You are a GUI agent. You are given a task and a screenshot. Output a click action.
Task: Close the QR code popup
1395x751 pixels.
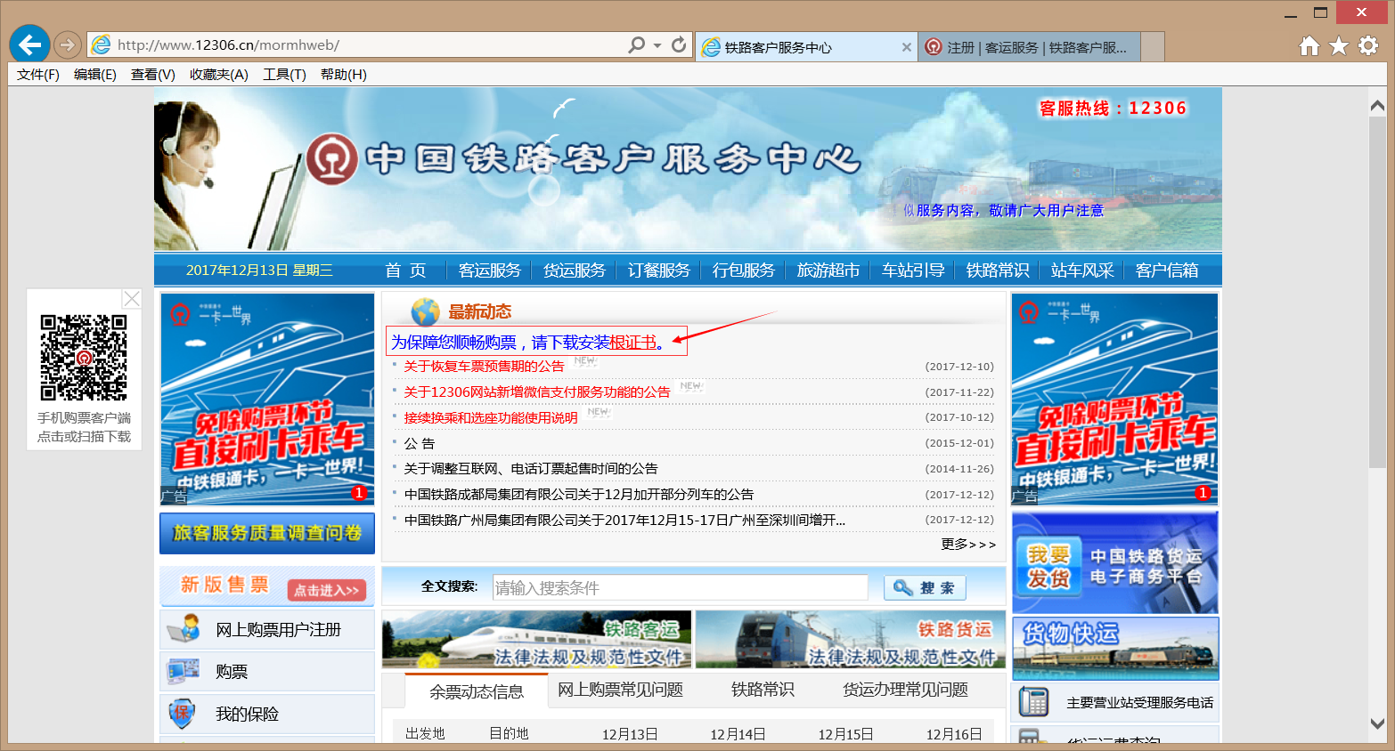pos(131,299)
